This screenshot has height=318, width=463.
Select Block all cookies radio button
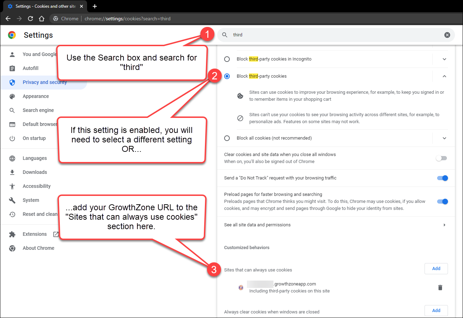tap(227, 138)
